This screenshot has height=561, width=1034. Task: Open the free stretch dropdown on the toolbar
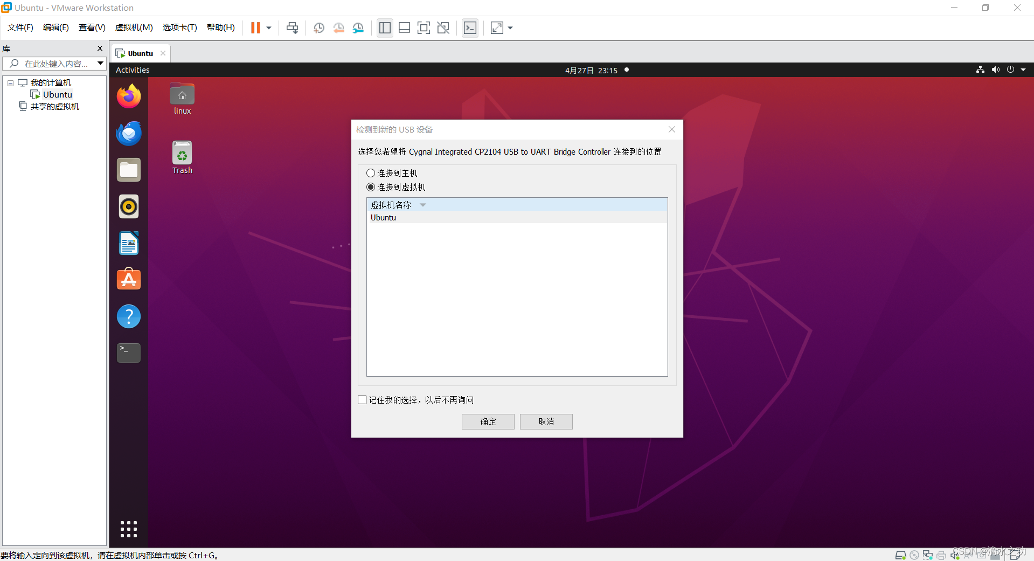pyautogui.click(x=510, y=27)
